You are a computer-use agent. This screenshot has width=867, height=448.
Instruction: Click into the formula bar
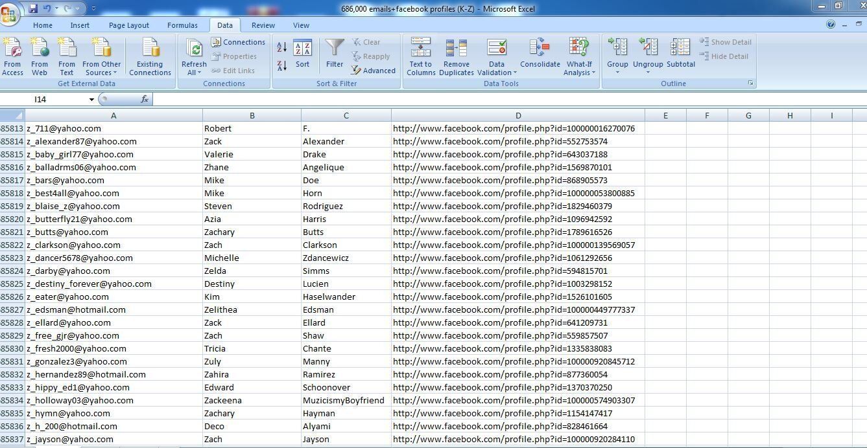(x=509, y=99)
